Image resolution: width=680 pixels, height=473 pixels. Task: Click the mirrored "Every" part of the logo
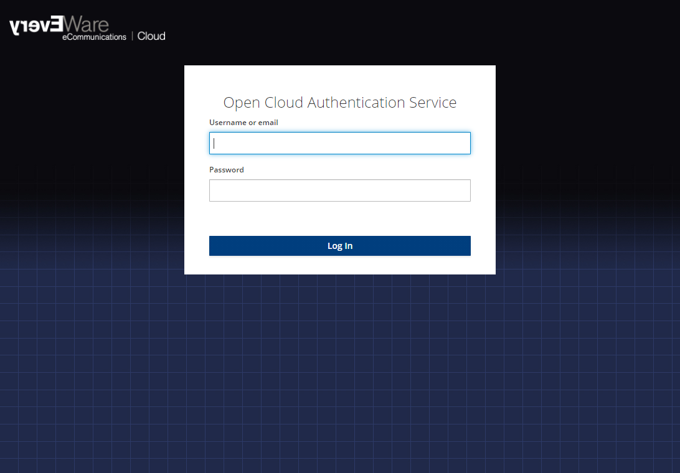point(36,26)
